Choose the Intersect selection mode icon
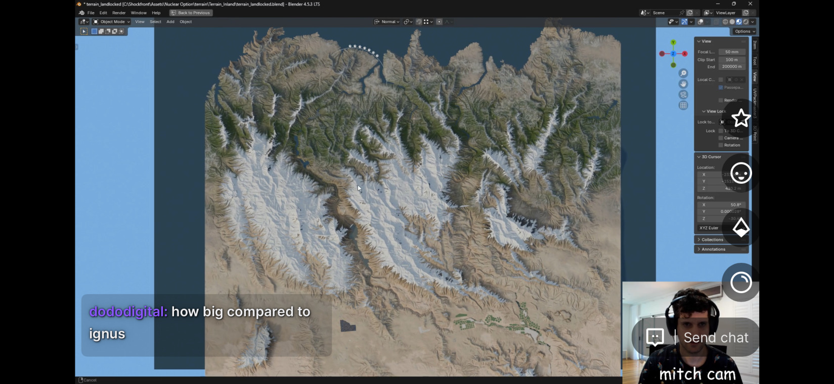 click(121, 31)
